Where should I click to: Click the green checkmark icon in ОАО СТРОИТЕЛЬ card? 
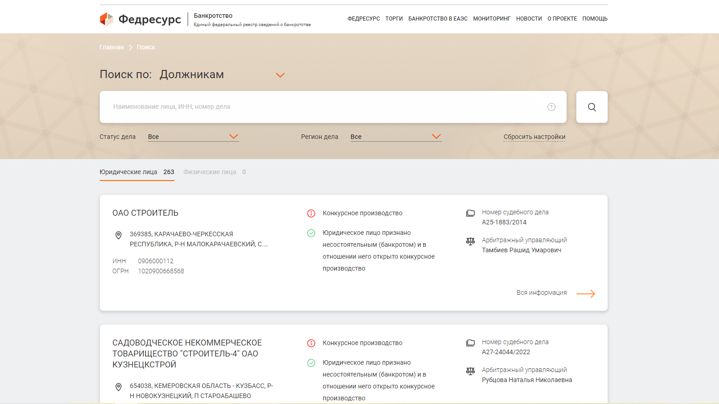pyautogui.click(x=311, y=233)
